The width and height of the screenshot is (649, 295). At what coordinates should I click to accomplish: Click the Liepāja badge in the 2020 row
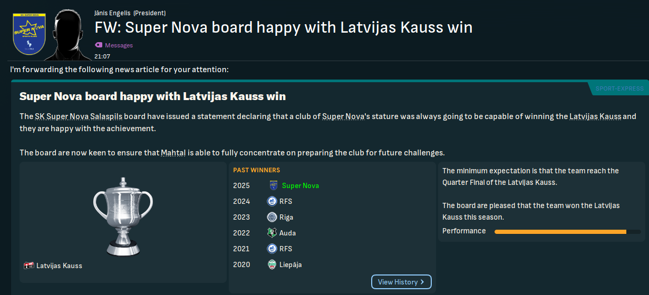pos(272,264)
